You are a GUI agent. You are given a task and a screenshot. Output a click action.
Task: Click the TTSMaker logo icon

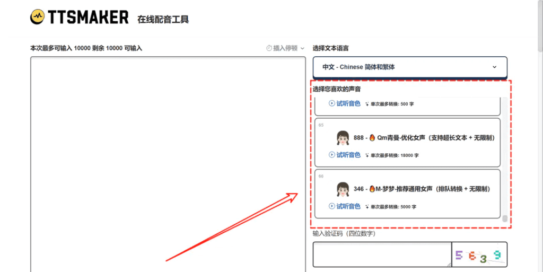point(38,16)
